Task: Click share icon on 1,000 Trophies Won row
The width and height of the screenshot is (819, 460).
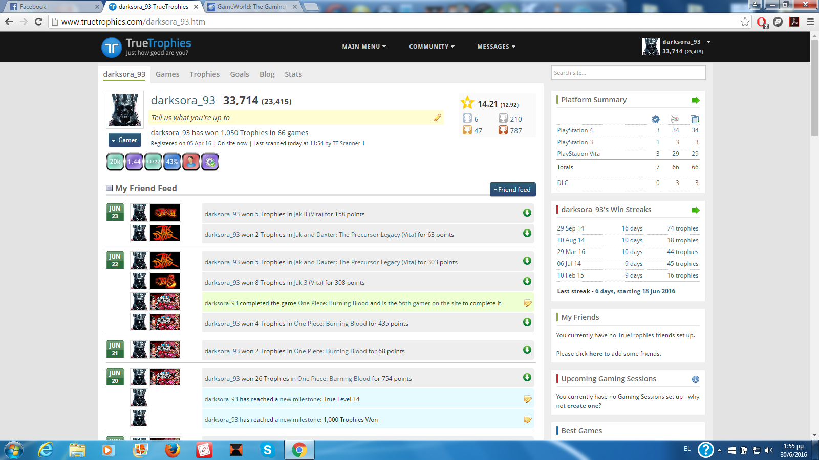Action: [528, 419]
